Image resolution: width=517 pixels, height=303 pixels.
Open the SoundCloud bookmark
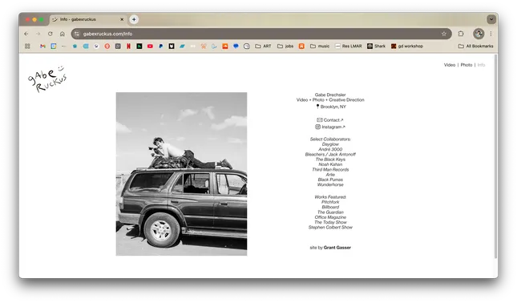pos(225,46)
